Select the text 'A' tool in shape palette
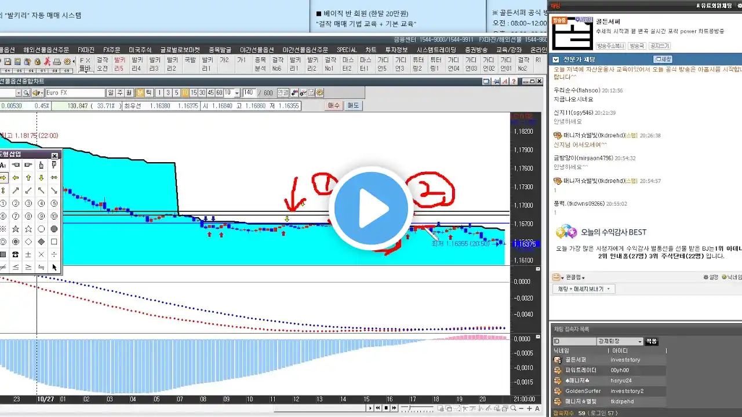This screenshot has height=417, width=742. coord(3,165)
